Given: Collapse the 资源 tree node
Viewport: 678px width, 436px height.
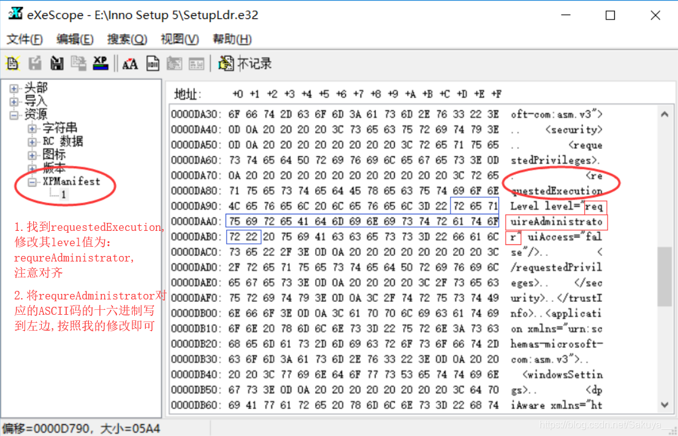Looking at the screenshot, I should pyautogui.click(x=14, y=115).
